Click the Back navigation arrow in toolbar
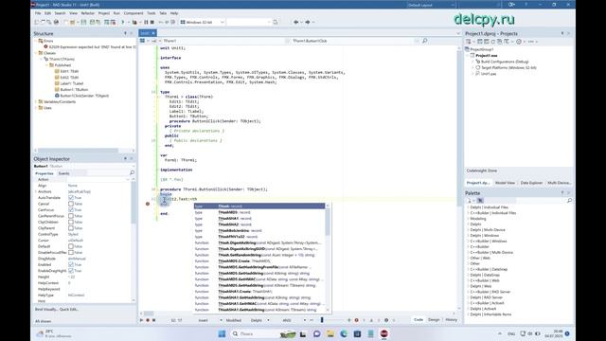Viewport: 606px width, 341px height. [x=296, y=22]
